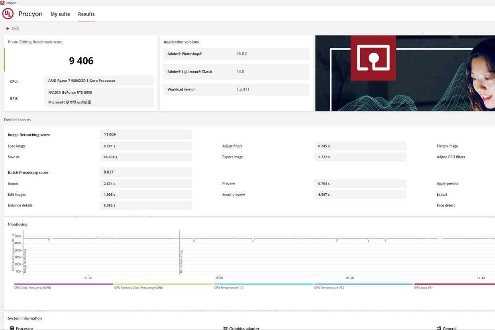Click the 9 406 benchmark score
This screenshot has width=495, height=330.
[x=81, y=61]
